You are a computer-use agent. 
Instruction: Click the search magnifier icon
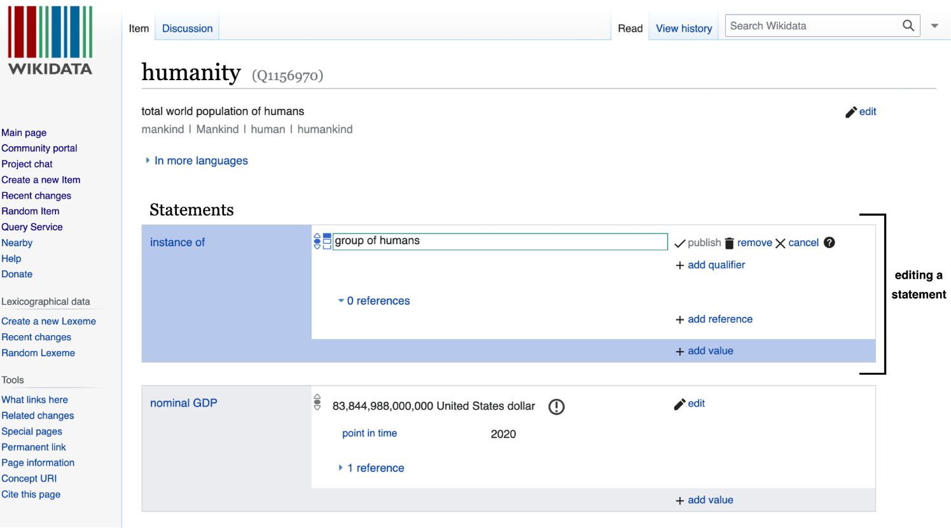coord(908,25)
